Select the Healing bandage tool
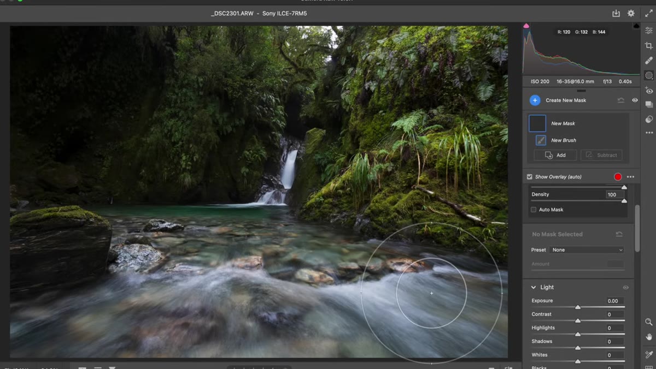 649,61
